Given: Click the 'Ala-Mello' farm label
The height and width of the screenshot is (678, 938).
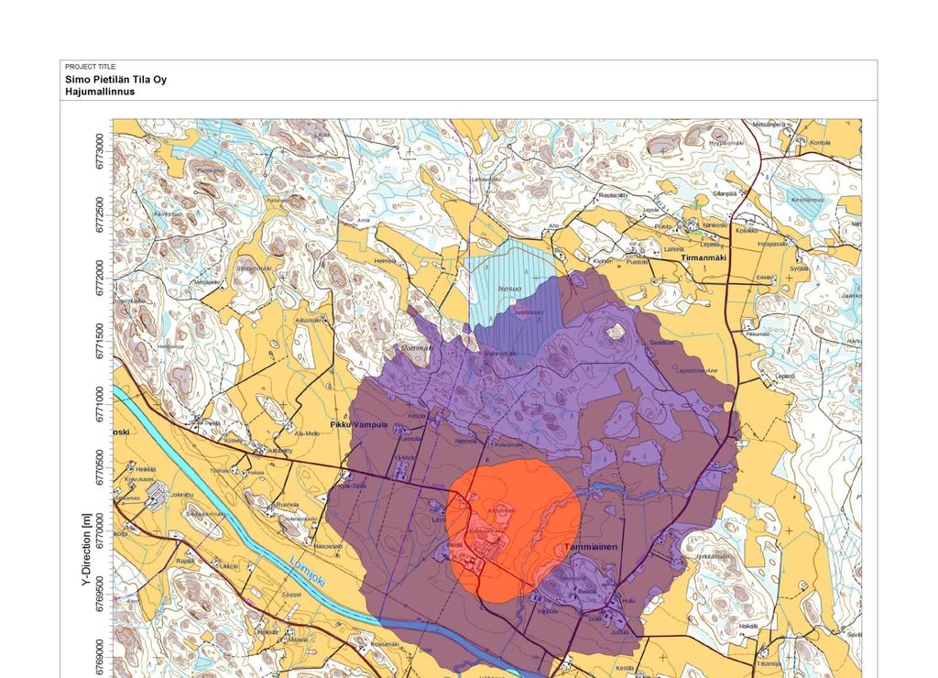Looking at the screenshot, I should 307,433.
